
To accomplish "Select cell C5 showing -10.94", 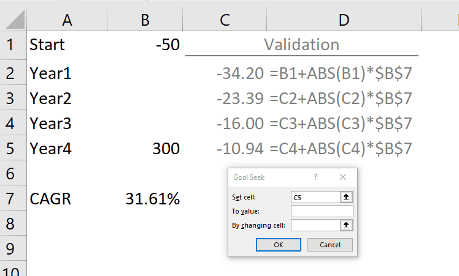I will point(225,148).
